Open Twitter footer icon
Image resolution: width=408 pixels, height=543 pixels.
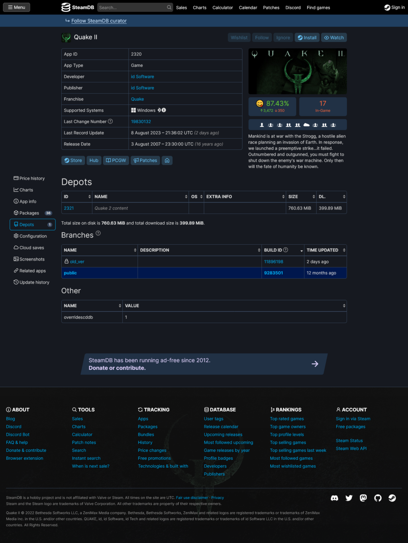pos(349,498)
